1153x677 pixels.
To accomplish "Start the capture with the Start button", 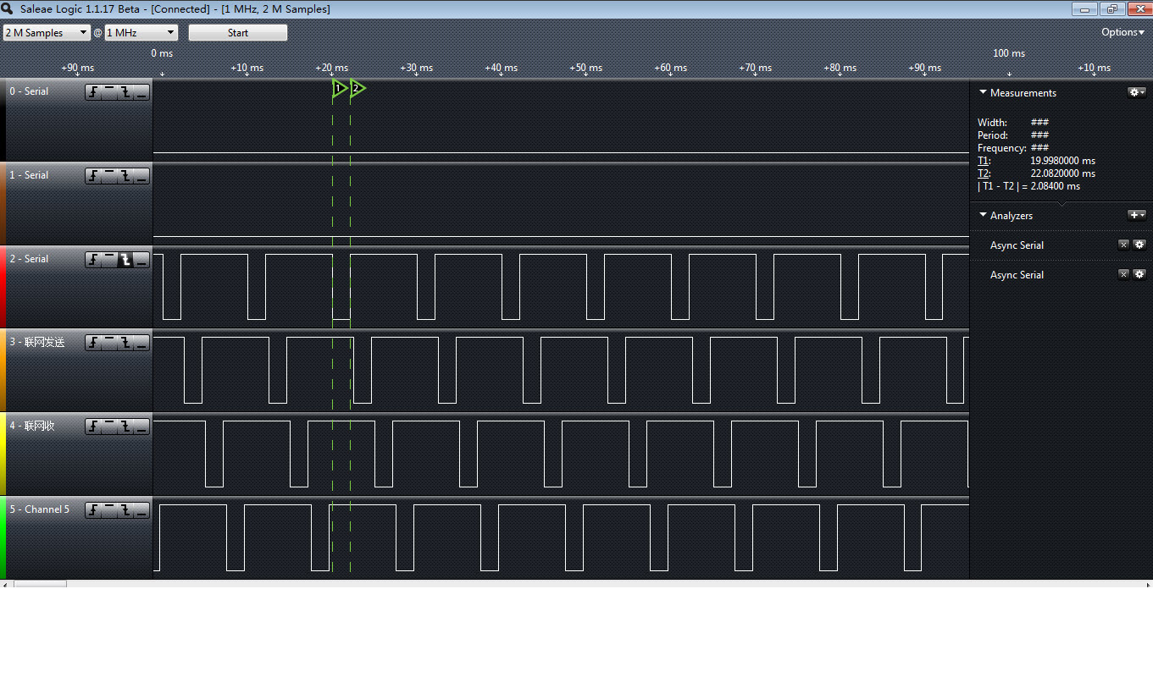I will (238, 33).
